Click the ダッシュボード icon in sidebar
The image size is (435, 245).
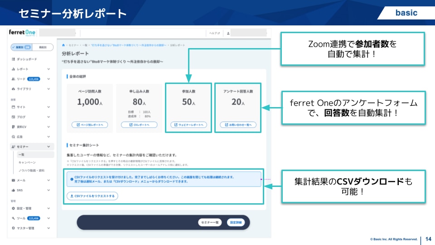13,59
